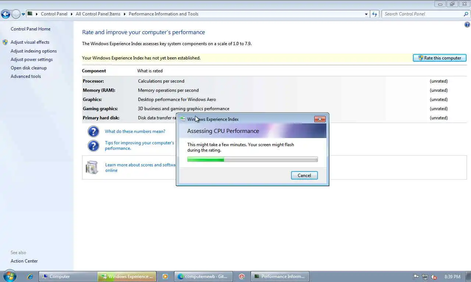Click the Search Control Panel field
This screenshot has width=471, height=282.
[422, 14]
